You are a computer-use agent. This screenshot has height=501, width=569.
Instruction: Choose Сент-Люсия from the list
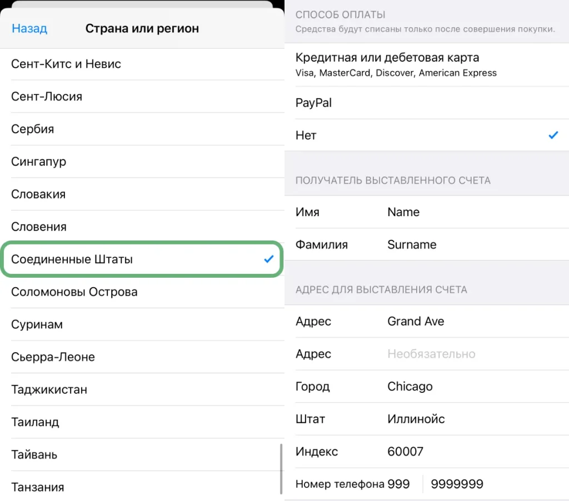pyautogui.click(x=47, y=97)
